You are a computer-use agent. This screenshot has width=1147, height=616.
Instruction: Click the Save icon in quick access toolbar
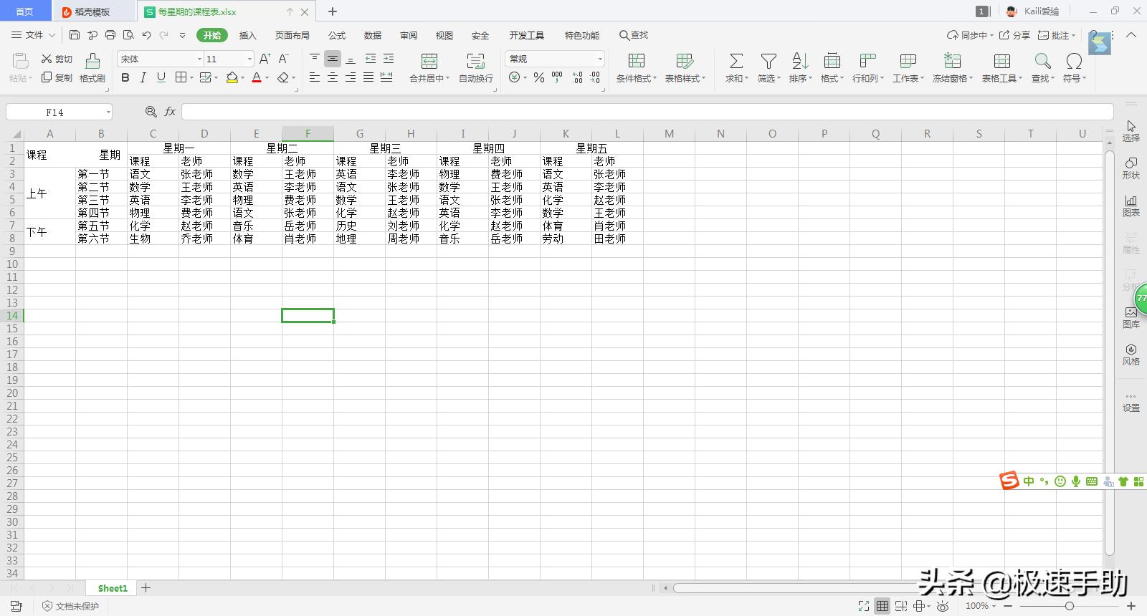click(75, 35)
